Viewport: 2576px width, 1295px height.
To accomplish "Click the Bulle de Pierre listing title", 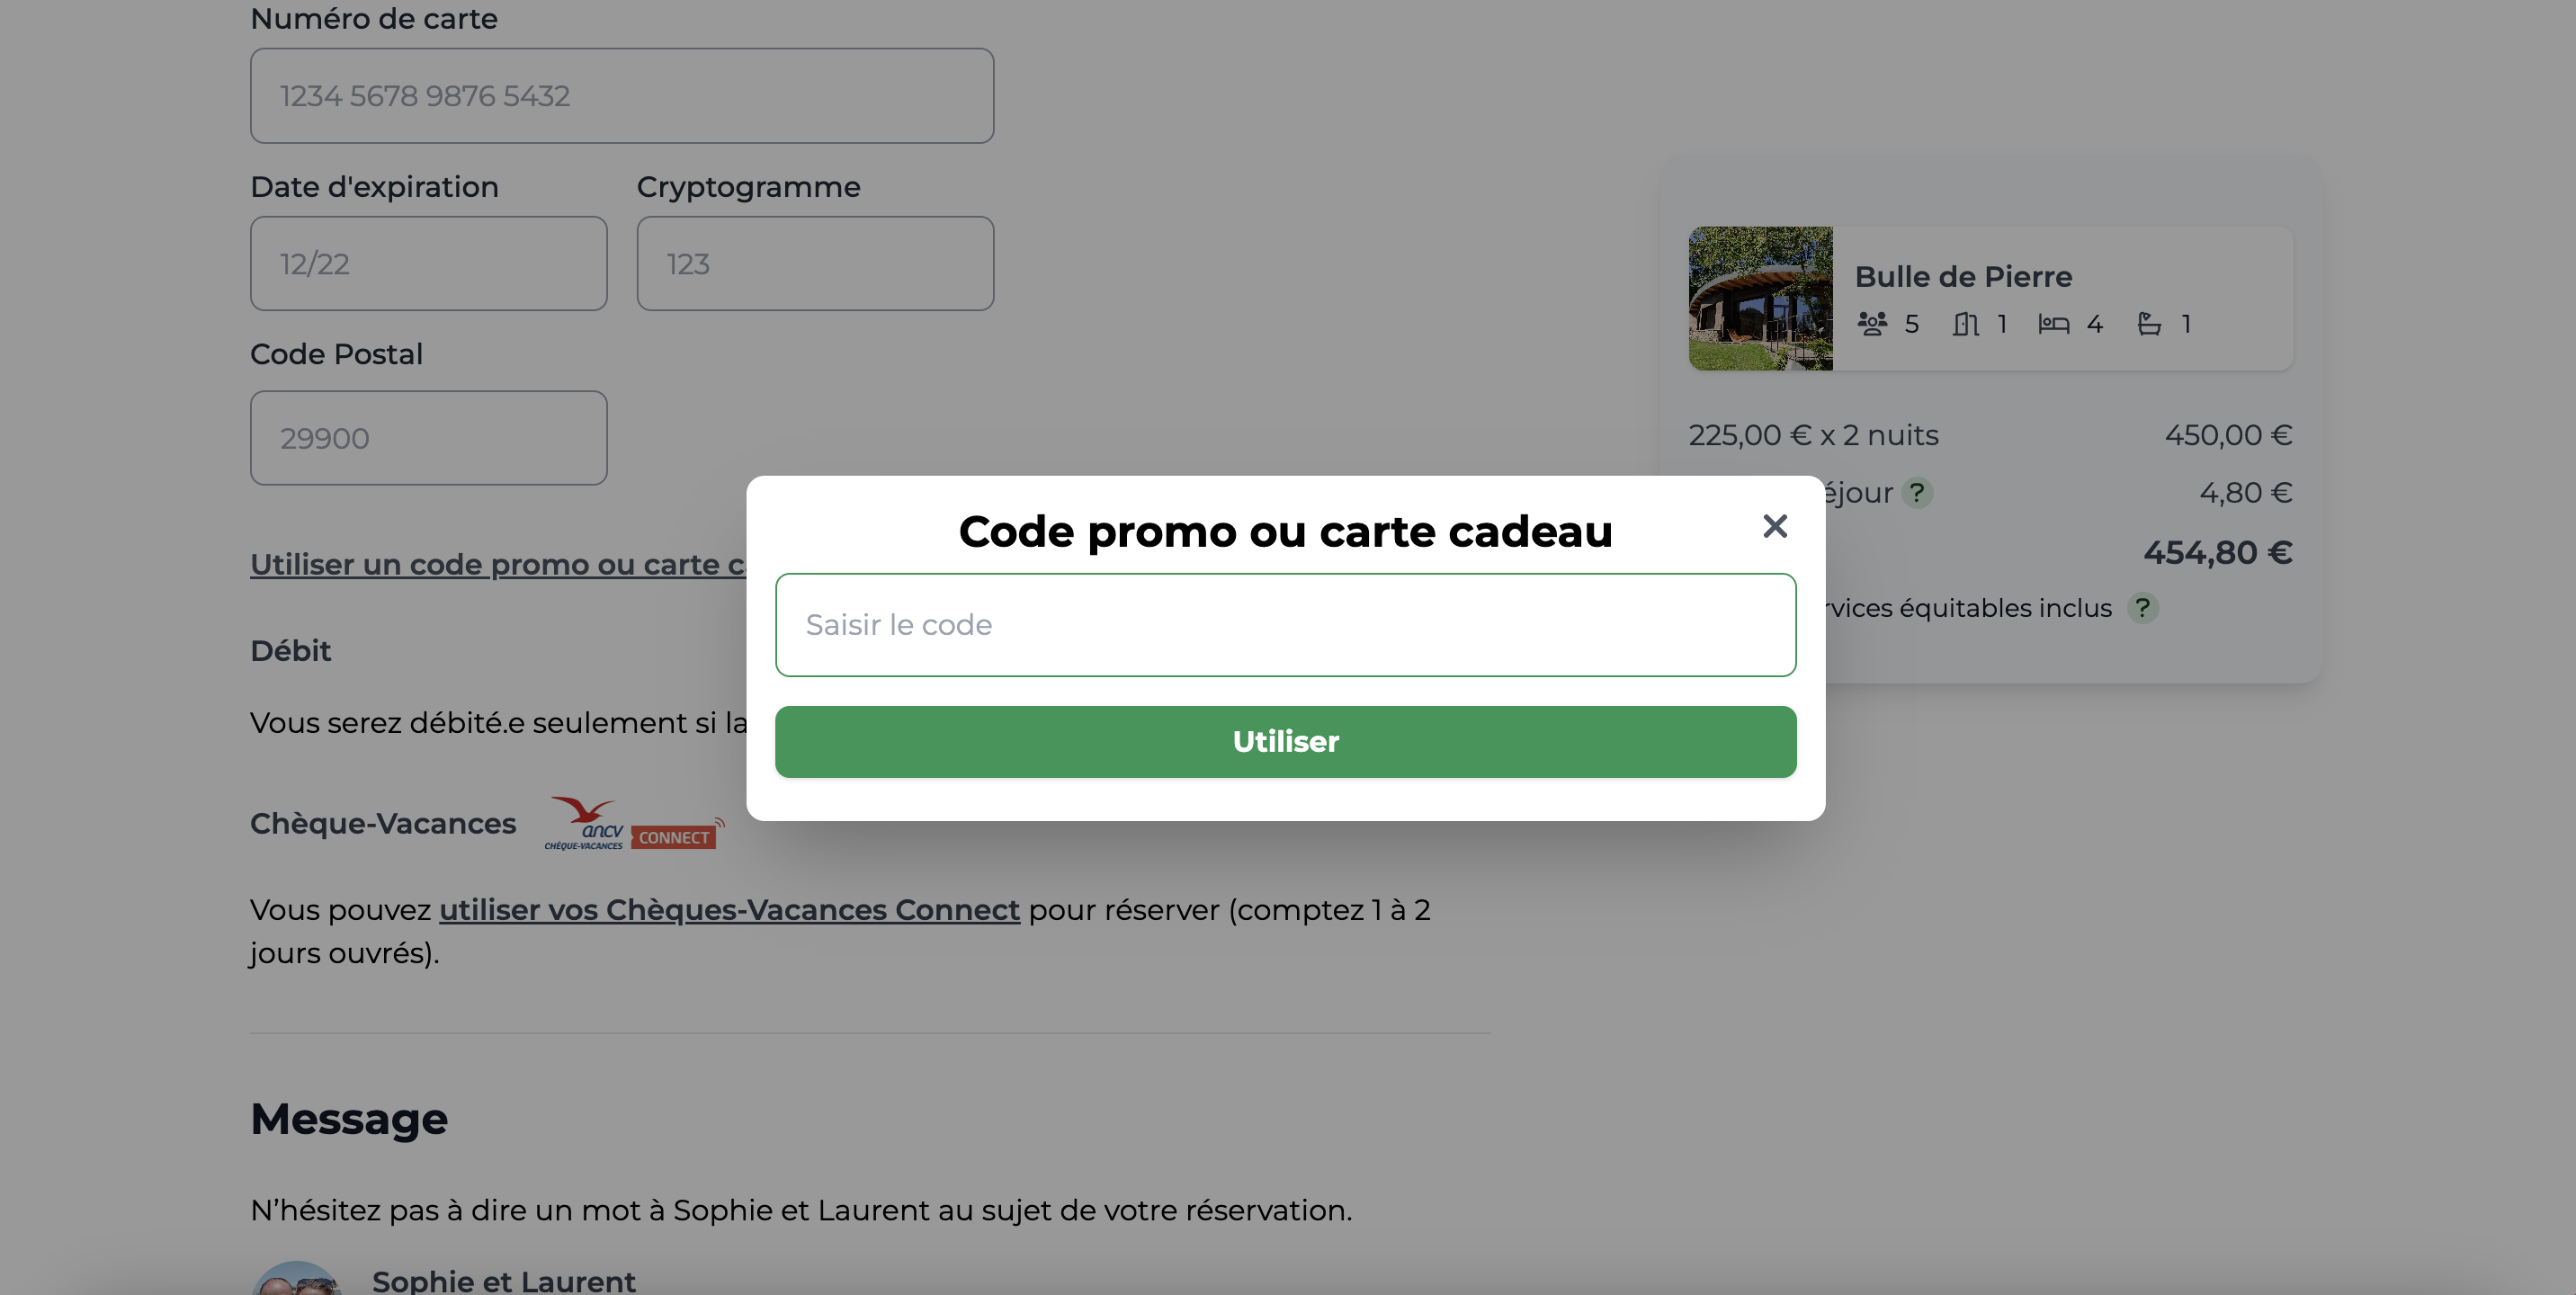I will pos(1963,277).
